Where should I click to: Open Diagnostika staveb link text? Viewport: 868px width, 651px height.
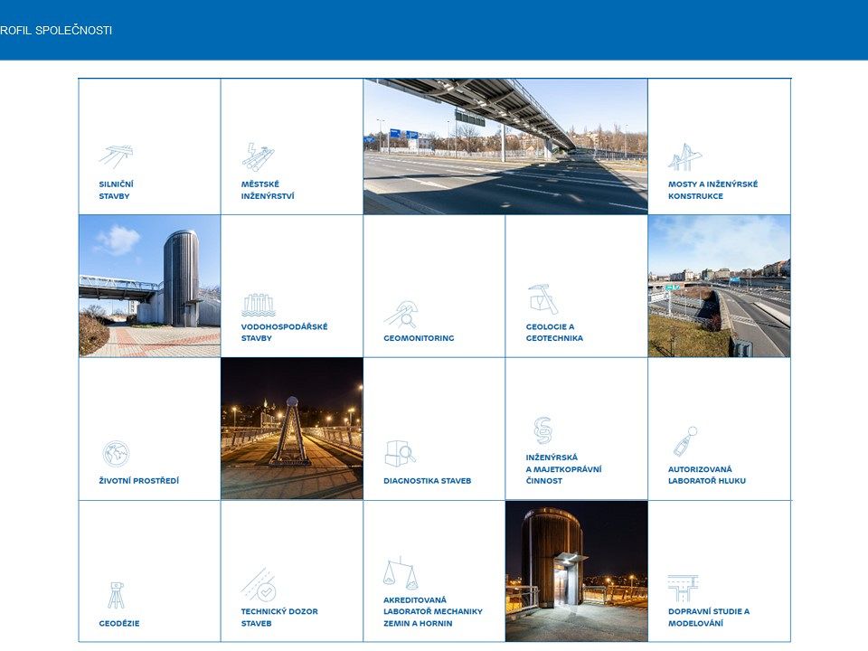pyautogui.click(x=428, y=480)
